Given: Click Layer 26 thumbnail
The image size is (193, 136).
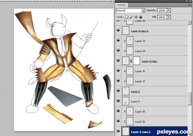Looking at the screenshot, I should click(x=130, y=121).
